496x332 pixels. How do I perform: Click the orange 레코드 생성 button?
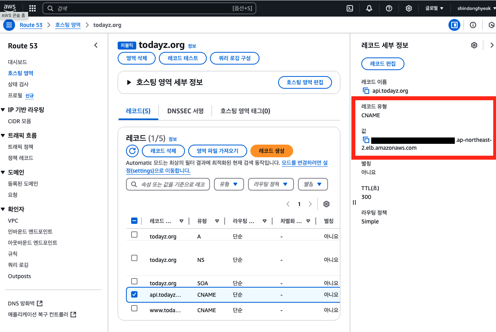pyautogui.click(x=272, y=151)
